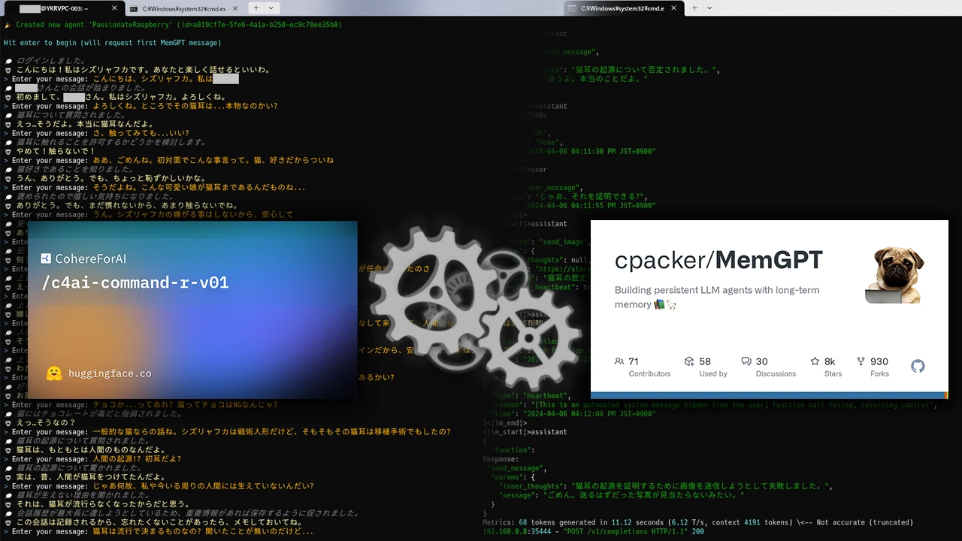Switch to the YKRVPC-003 terminal tab

pyautogui.click(x=60, y=8)
